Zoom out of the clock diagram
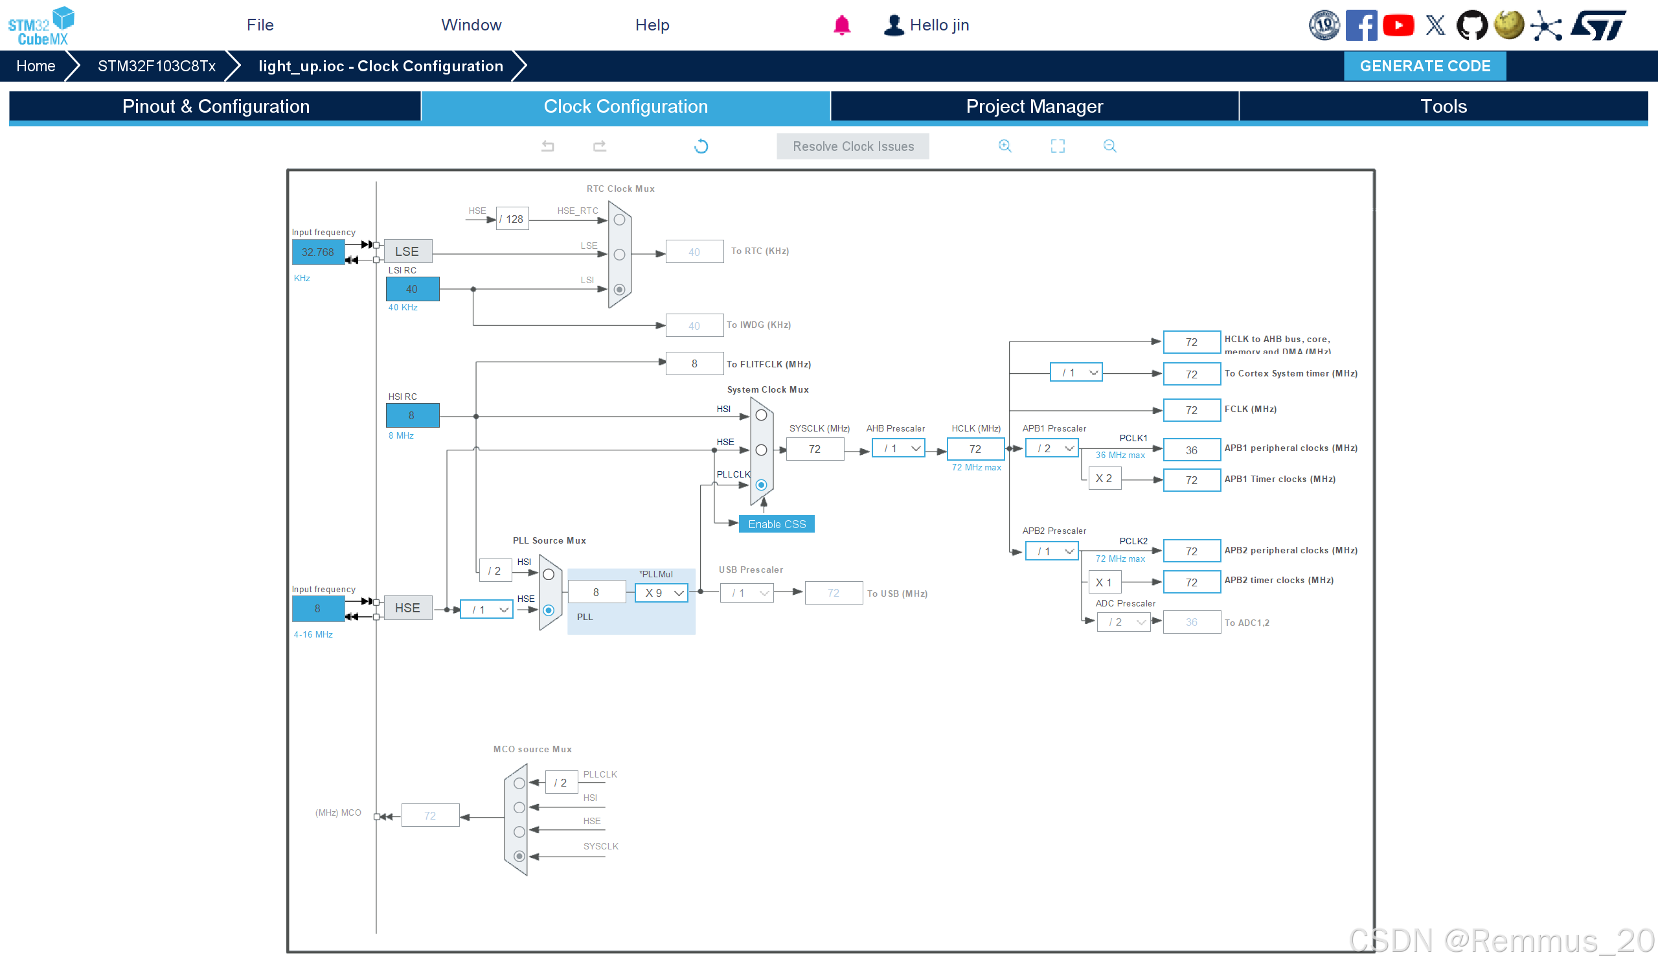 1109,146
